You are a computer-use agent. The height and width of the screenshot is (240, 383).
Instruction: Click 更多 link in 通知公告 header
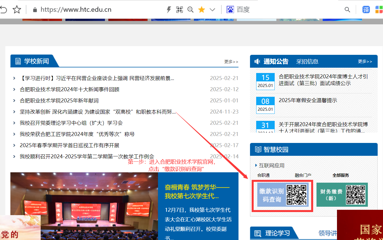365,62
